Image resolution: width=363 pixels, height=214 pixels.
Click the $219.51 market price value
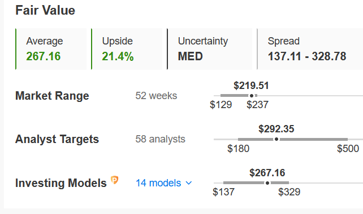(251, 86)
